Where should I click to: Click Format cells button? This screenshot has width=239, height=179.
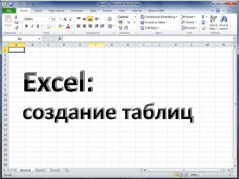tap(189, 28)
